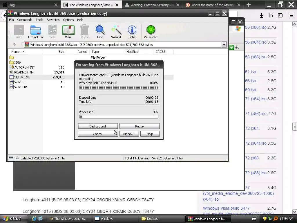Image resolution: width=297 pixels, height=223 pixels.
Task: Click the Find magnifier icon
Action: pos(100,32)
